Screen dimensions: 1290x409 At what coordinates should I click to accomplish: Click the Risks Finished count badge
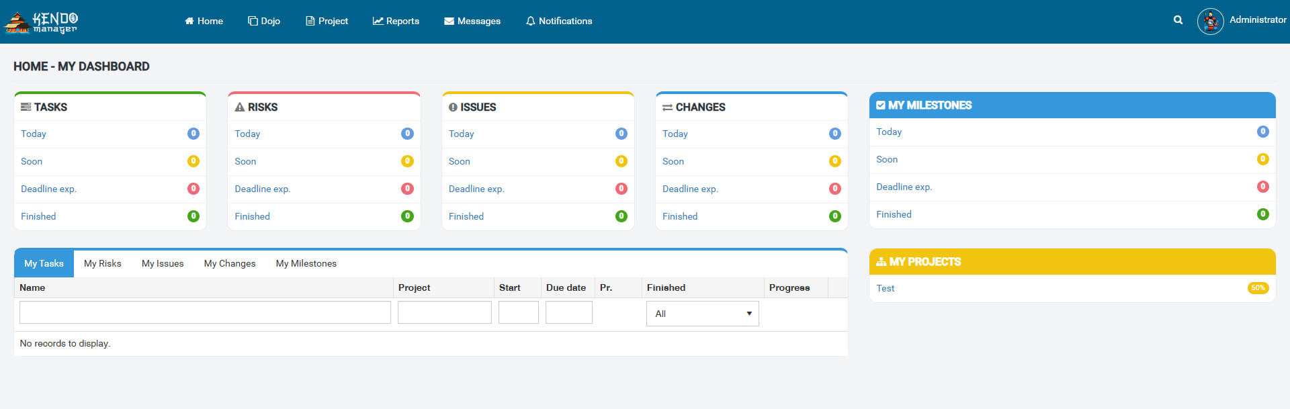[x=407, y=216]
